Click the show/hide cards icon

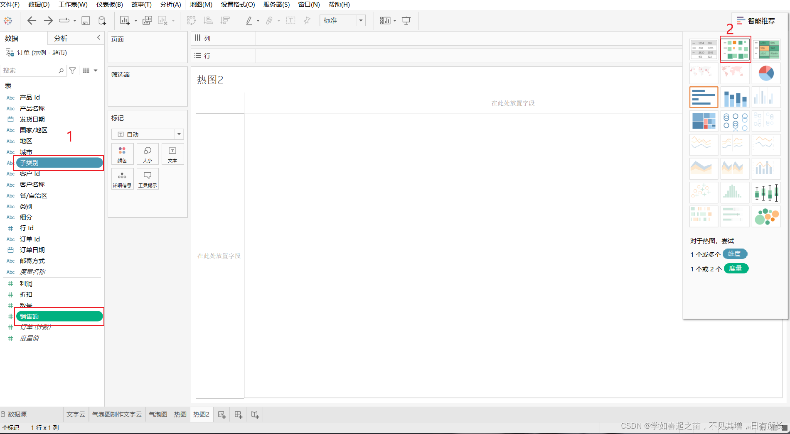(x=385, y=20)
